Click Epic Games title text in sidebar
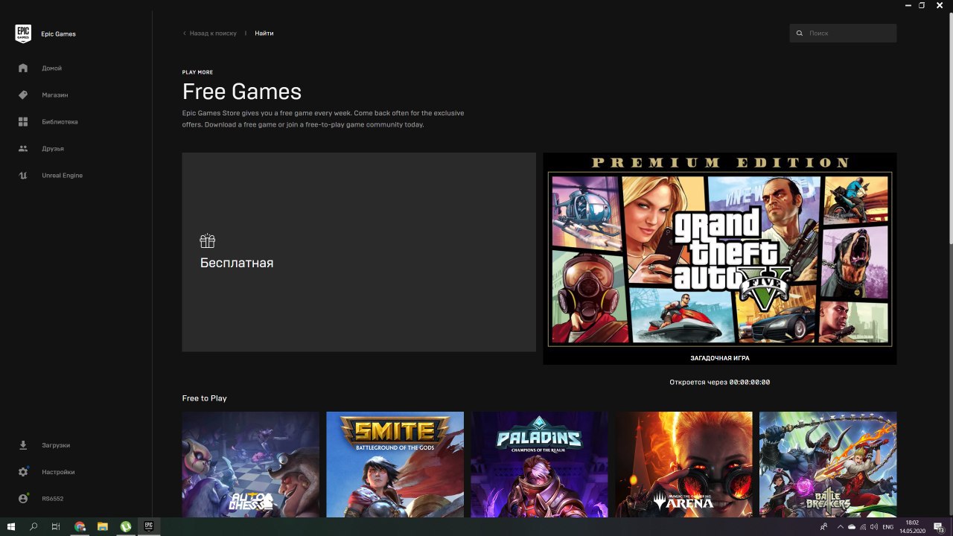The width and height of the screenshot is (953, 536). click(x=58, y=34)
